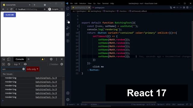Open the Edit menu in VS Code
This screenshot has width=193, height=108.
76,3
